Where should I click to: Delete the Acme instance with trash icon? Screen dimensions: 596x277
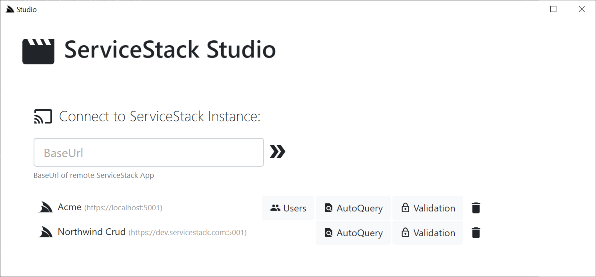476,208
